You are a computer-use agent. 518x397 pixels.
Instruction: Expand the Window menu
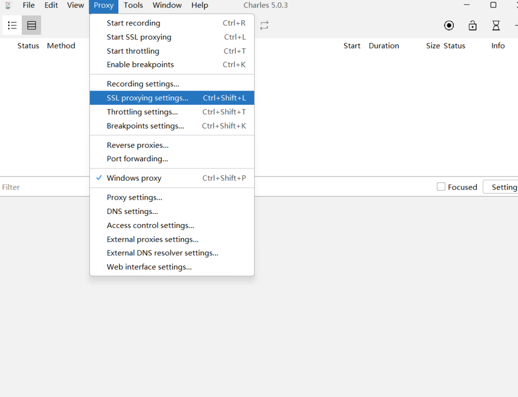[x=167, y=6]
